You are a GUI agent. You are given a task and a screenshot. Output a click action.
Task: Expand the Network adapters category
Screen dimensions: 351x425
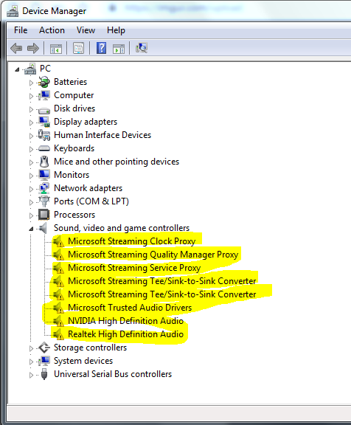click(x=31, y=189)
